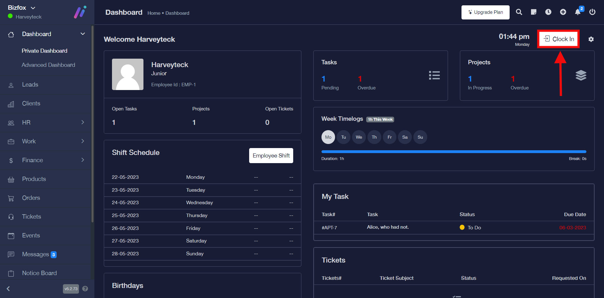Click the timer clock icon in header
Viewport: 604px width, 298px height.
tap(548, 12)
